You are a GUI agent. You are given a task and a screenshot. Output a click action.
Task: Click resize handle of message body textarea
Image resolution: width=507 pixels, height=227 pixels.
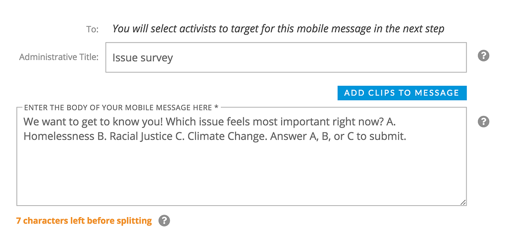tap(463, 202)
